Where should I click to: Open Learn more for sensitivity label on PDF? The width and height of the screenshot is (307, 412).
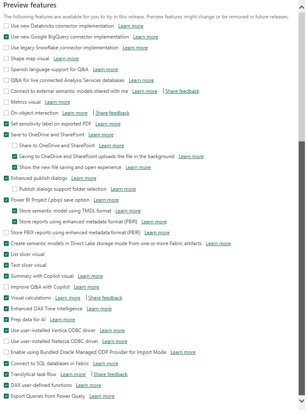108,124
